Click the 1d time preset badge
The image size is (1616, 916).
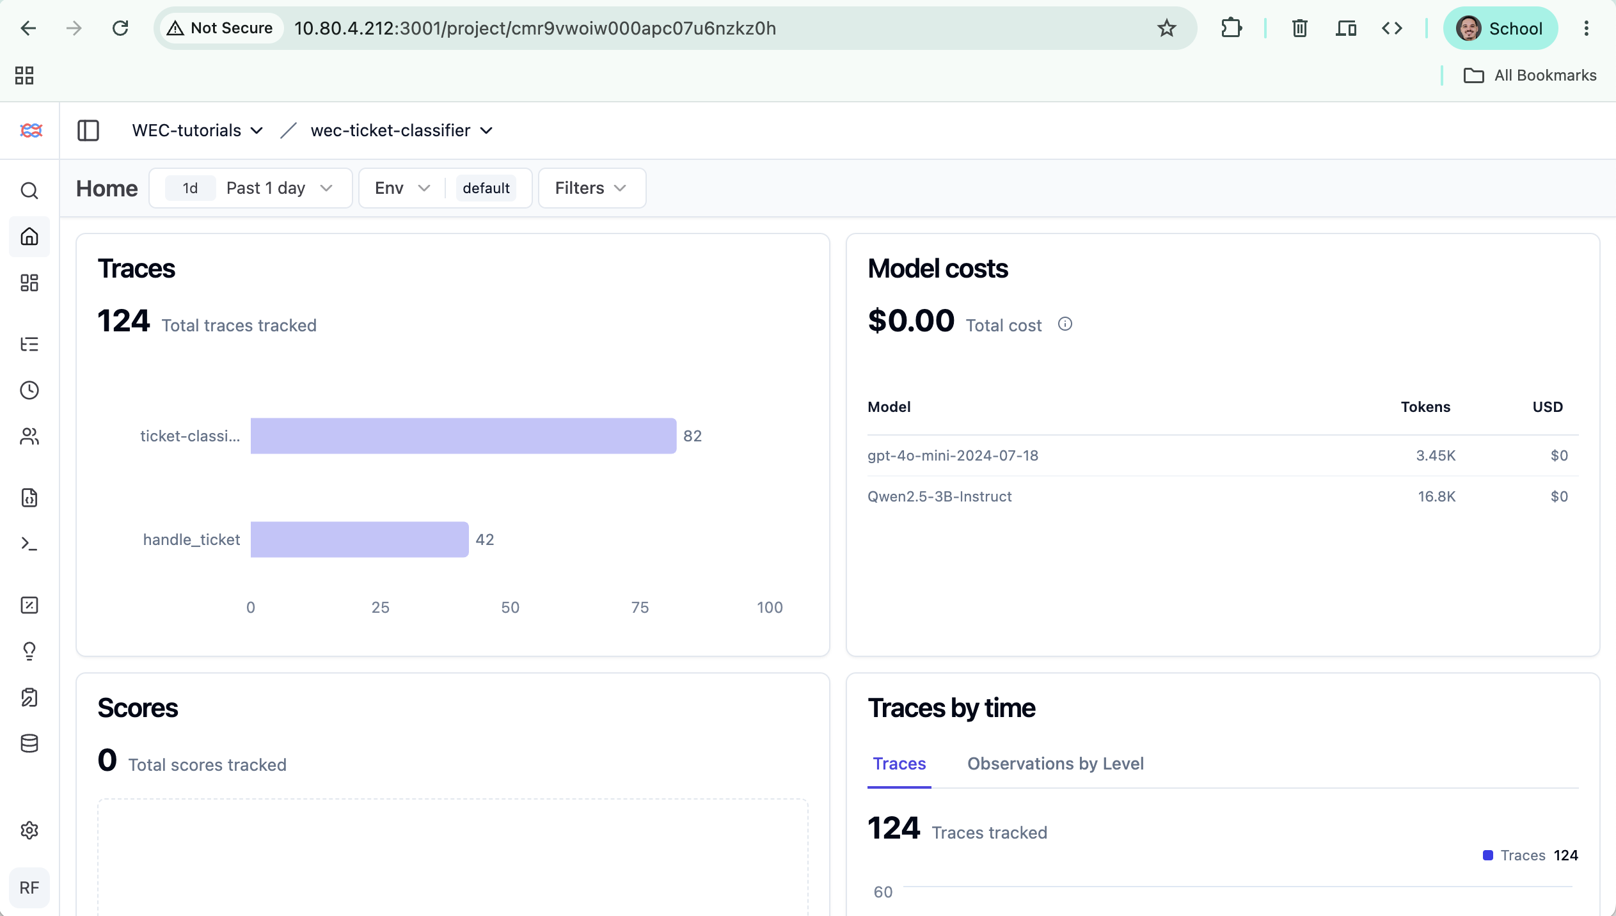(x=190, y=188)
